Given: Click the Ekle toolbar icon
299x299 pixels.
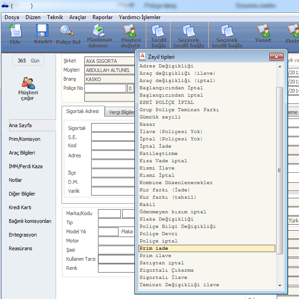Looking at the screenshot, I should point(15,35).
